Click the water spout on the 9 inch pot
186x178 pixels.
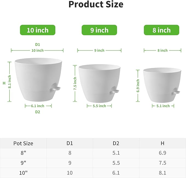115,90
